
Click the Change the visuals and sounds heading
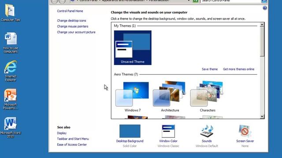149,12
